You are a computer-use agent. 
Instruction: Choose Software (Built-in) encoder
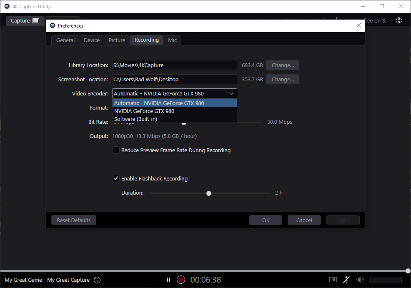(175, 119)
